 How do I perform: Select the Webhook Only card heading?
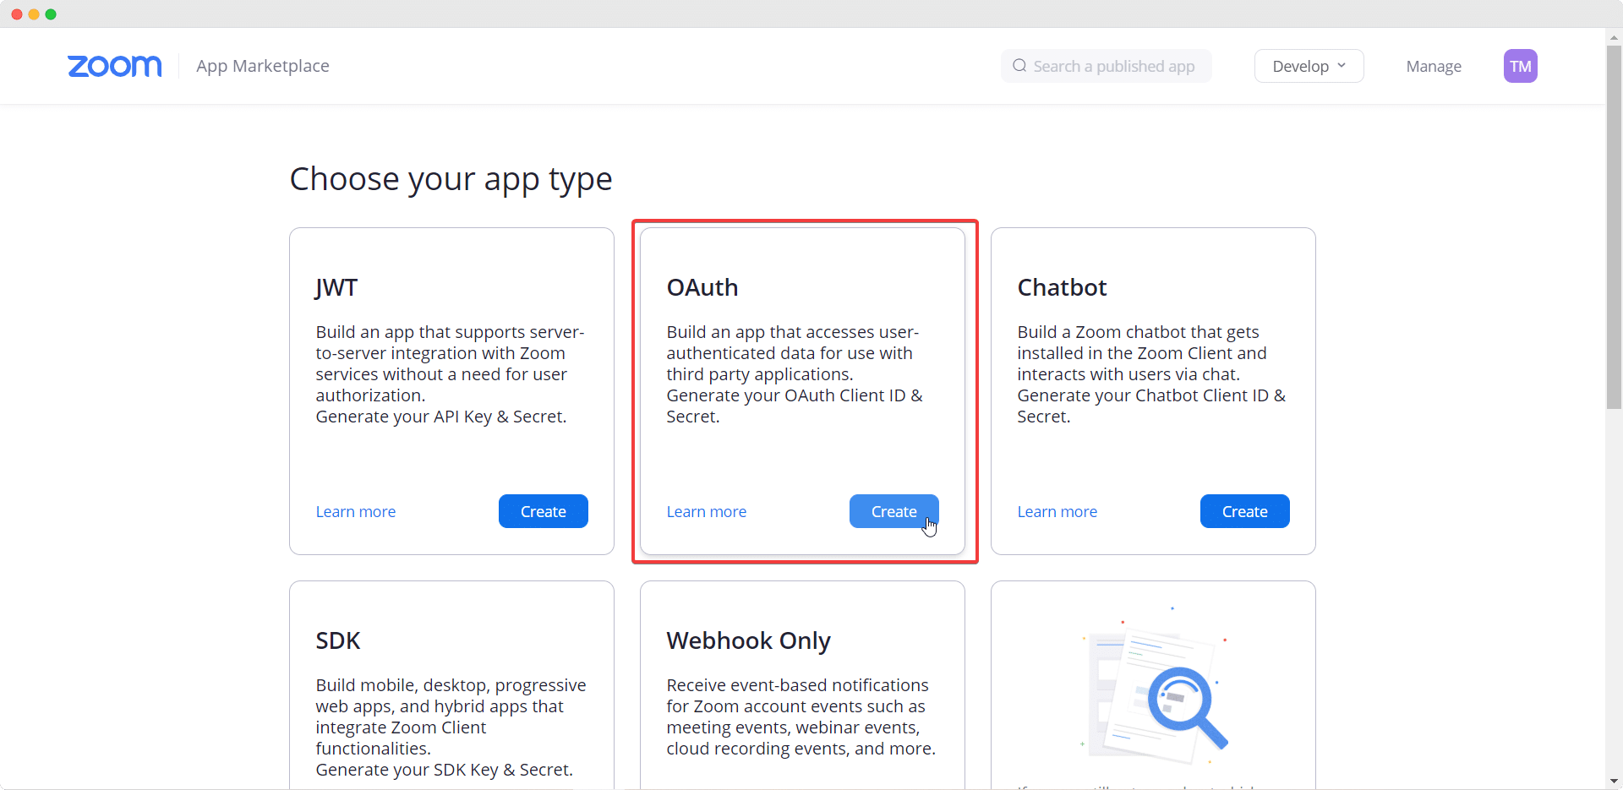point(749,640)
